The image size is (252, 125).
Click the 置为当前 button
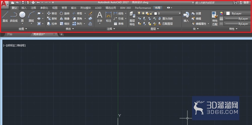coord(166,19)
